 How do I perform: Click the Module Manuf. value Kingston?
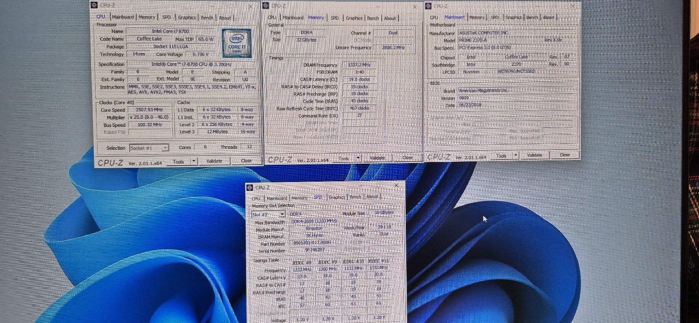314,228
